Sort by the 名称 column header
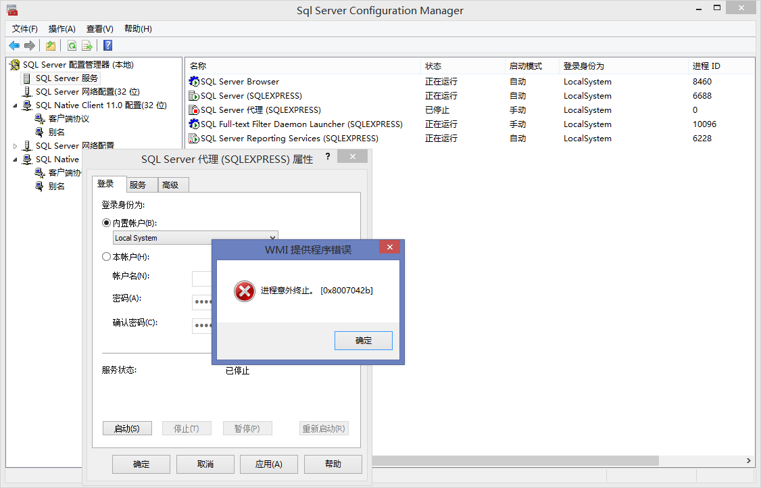This screenshot has height=488, width=761. (x=303, y=66)
